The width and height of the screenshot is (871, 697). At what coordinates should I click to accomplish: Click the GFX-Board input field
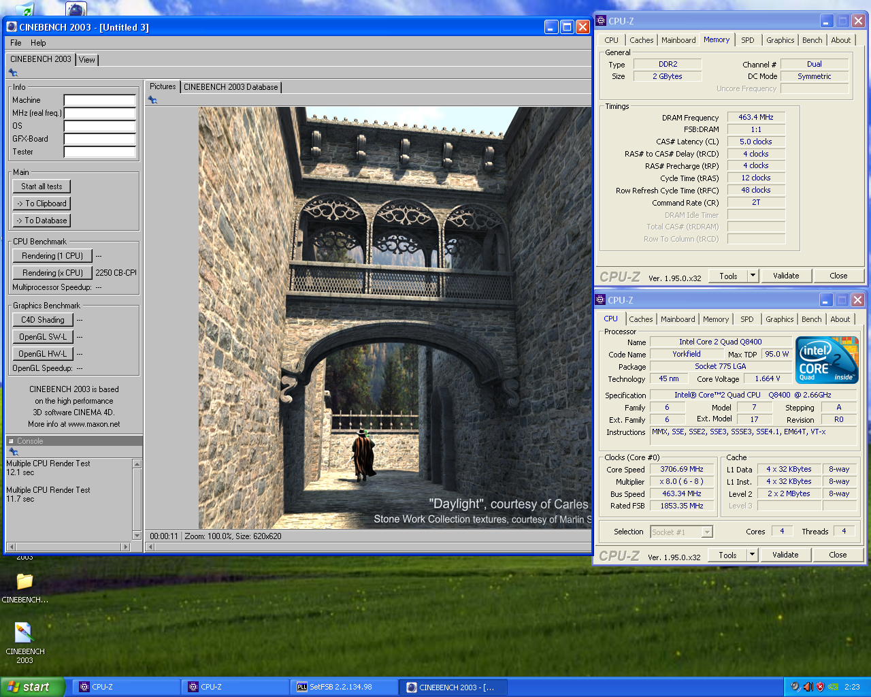[x=100, y=139]
